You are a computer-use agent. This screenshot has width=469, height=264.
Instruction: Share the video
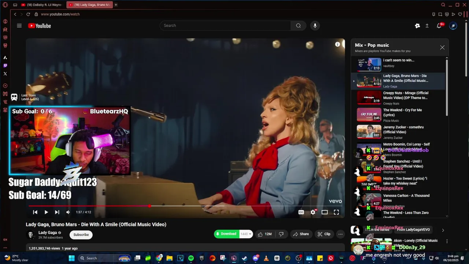[301, 234]
